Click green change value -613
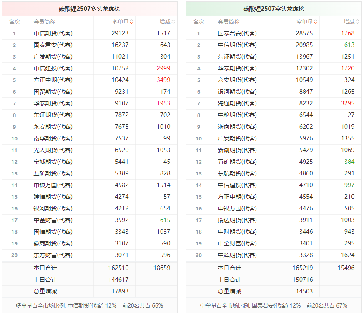 348,45
